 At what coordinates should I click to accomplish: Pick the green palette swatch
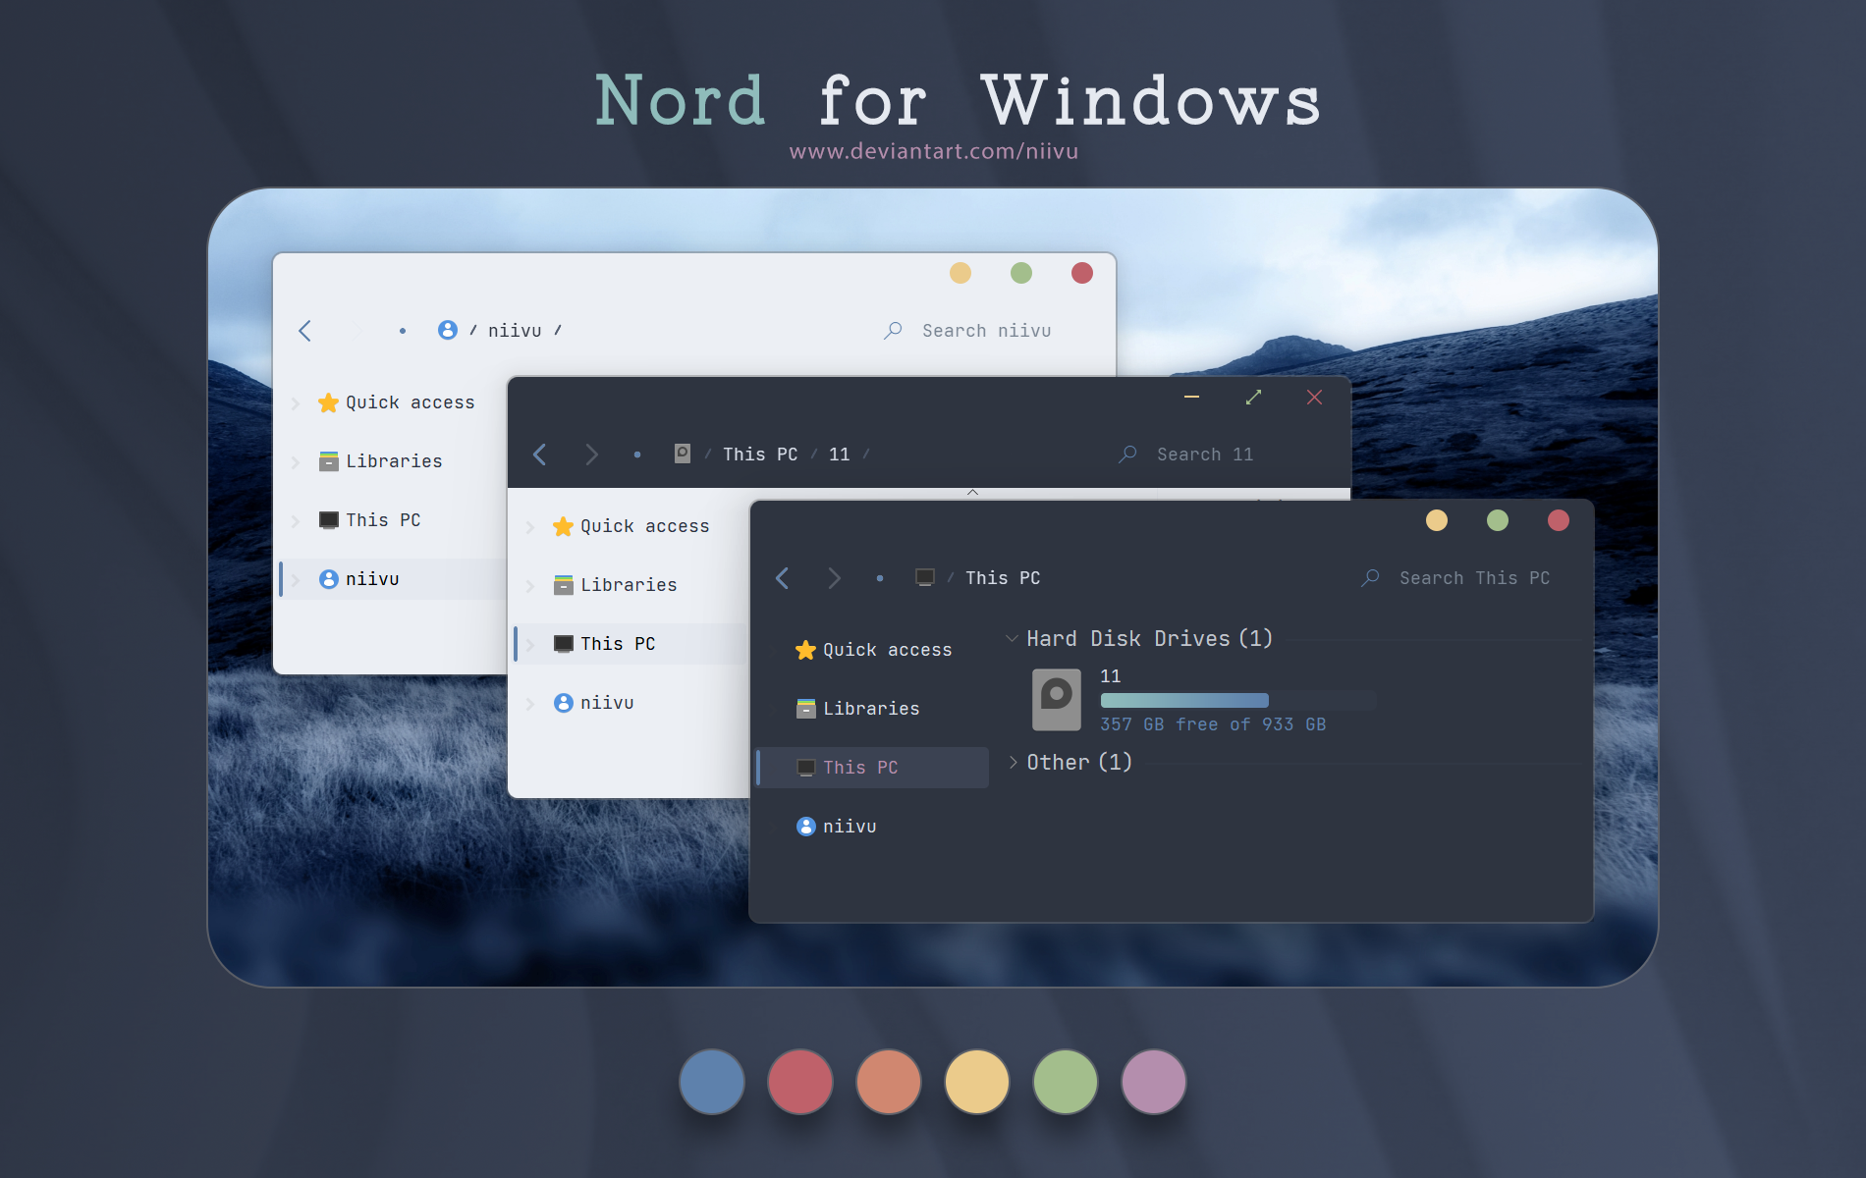tap(1066, 1082)
